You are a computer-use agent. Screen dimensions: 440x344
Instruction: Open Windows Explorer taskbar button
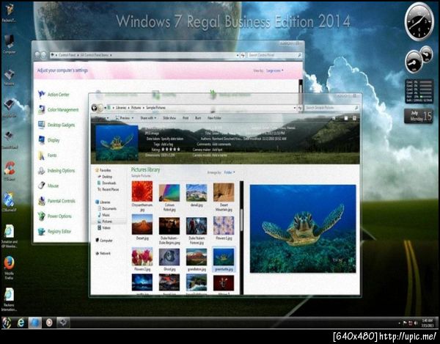pyautogui.click(x=34, y=323)
